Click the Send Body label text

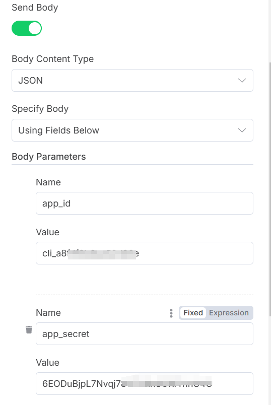point(35,8)
